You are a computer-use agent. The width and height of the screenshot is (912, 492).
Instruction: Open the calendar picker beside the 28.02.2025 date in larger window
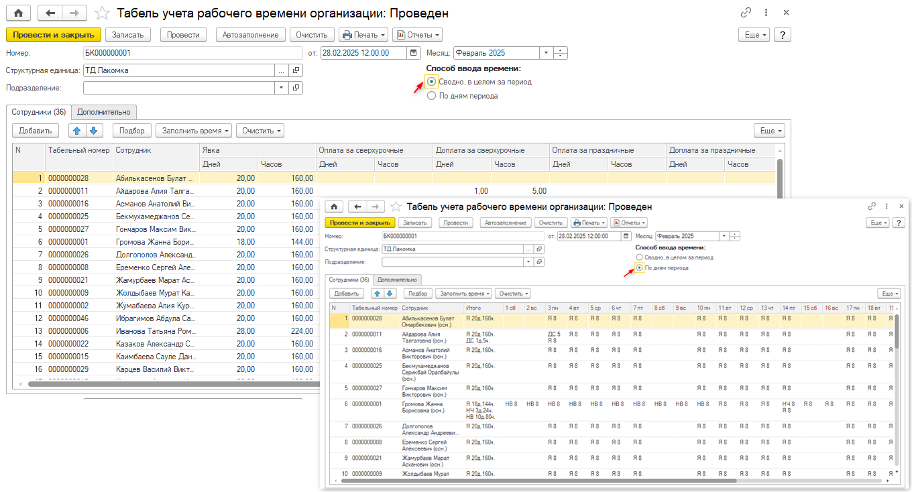(414, 53)
